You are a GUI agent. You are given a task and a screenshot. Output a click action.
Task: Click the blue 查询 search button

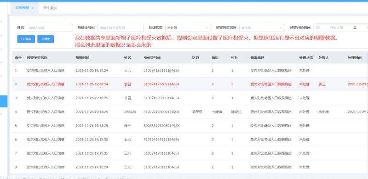click(x=26, y=39)
